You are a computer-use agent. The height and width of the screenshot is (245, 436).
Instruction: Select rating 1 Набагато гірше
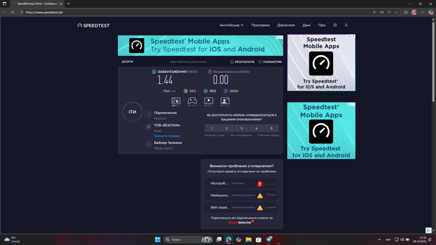212,128
